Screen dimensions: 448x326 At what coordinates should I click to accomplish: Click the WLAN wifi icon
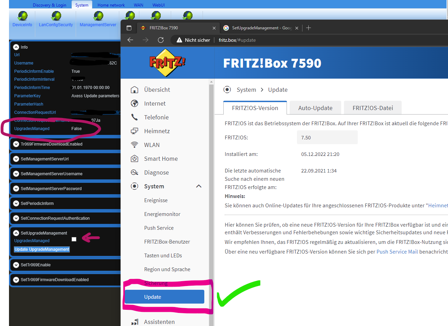coord(134,145)
